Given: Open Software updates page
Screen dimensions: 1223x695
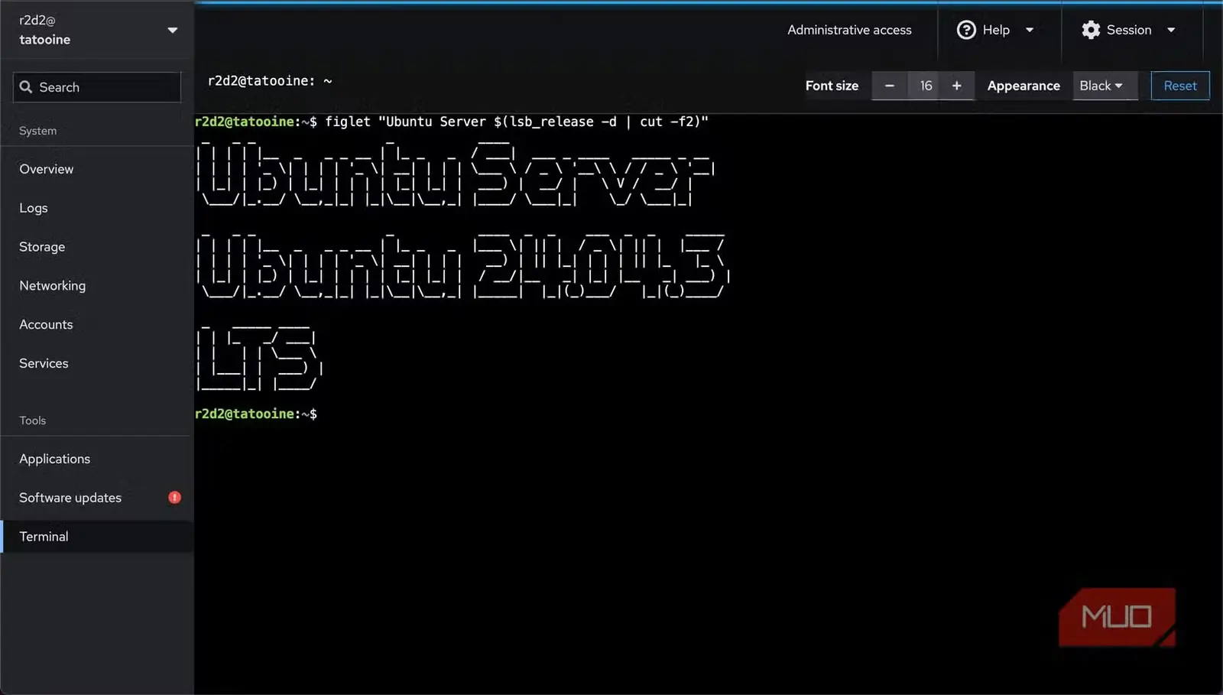Looking at the screenshot, I should pos(97,498).
